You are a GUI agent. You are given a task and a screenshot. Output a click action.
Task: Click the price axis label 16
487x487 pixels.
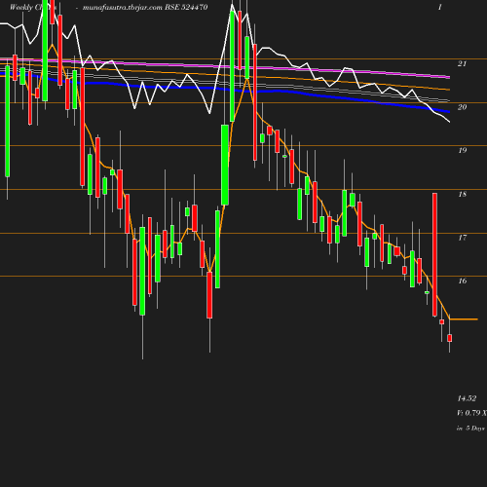(x=462, y=281)
